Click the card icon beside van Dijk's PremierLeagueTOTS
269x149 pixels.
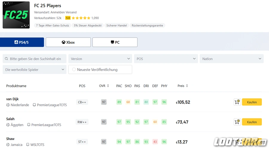coord(34,105)
